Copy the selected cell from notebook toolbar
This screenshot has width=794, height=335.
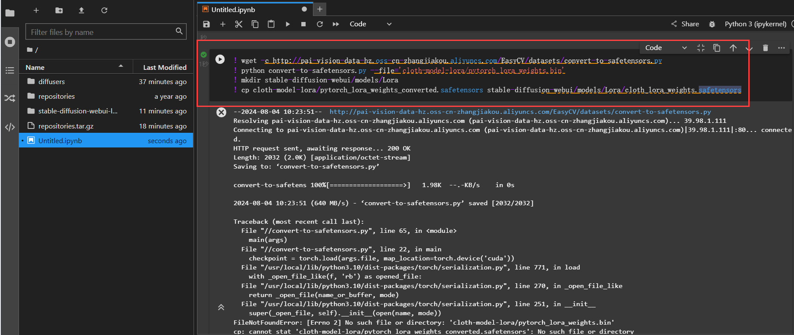pos(255,24)
